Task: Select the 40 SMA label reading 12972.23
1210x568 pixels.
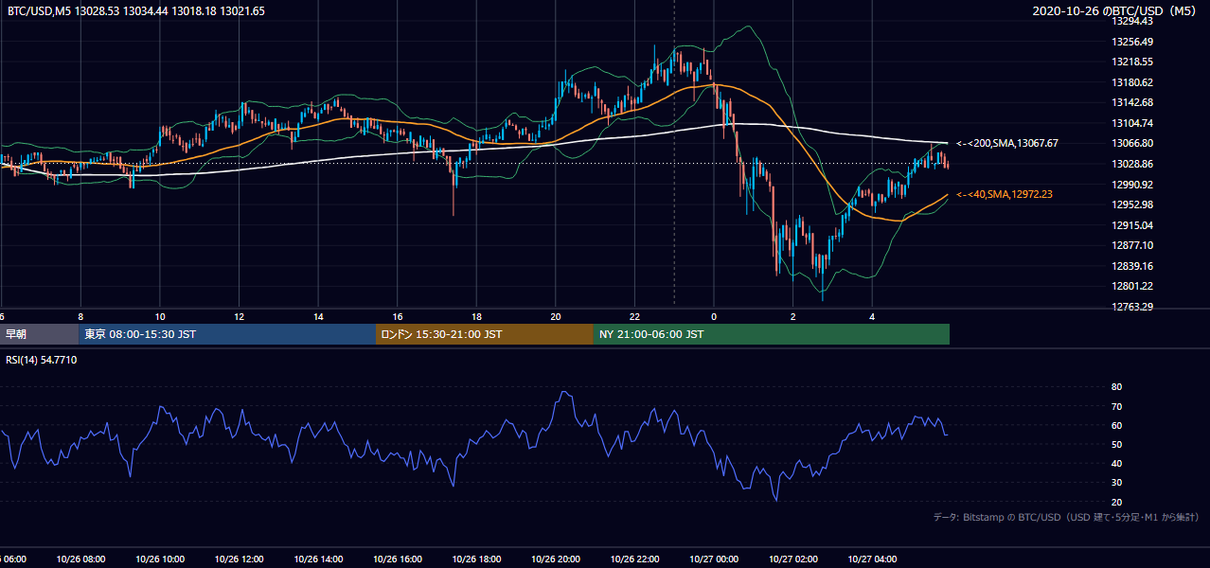Action: [1005, 194]
